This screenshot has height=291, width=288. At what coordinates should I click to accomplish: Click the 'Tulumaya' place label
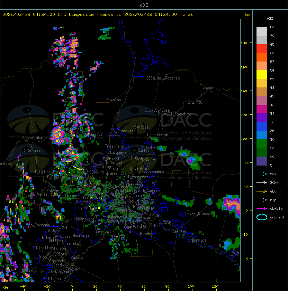coord(118,152)
